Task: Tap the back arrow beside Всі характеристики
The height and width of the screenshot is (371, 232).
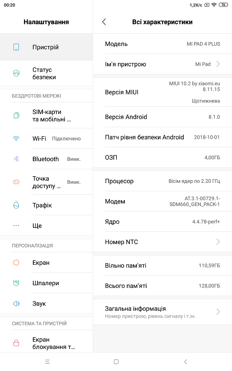Action: 104,22
